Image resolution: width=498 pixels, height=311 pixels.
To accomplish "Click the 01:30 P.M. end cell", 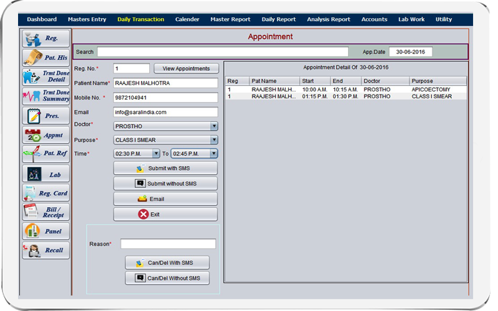I will pyautogui.click(x=345, y=96).
